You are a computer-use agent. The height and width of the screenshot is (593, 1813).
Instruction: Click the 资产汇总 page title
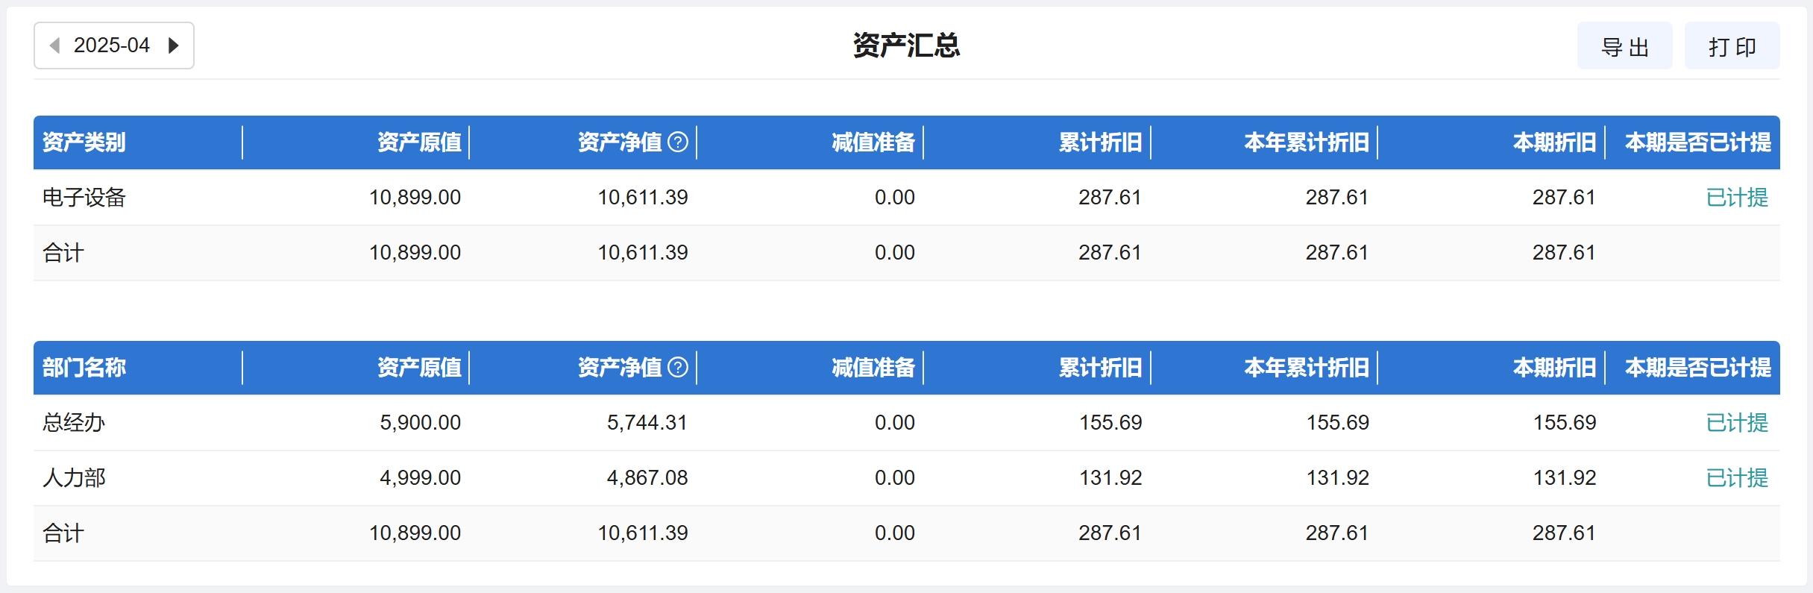click(906, 46)
